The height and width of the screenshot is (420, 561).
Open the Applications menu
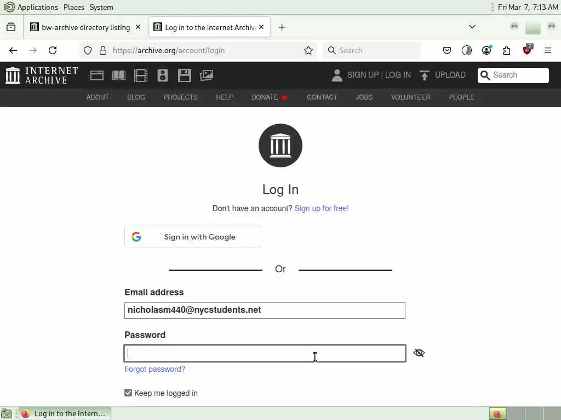pos(37,7)
